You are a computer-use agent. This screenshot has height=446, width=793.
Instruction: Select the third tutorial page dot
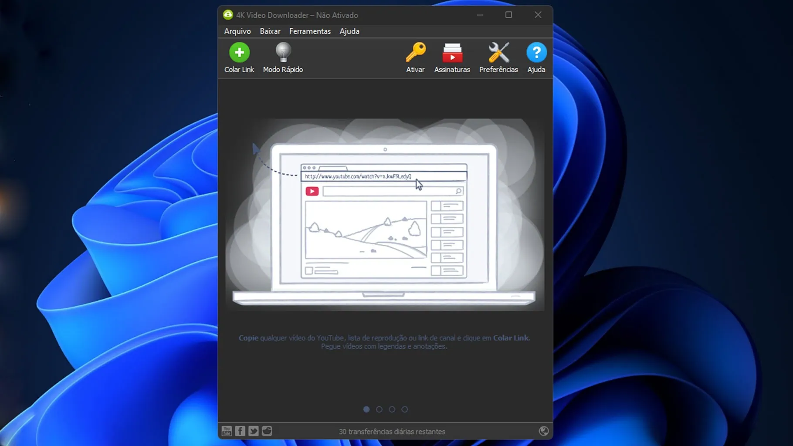coord(392,409)
